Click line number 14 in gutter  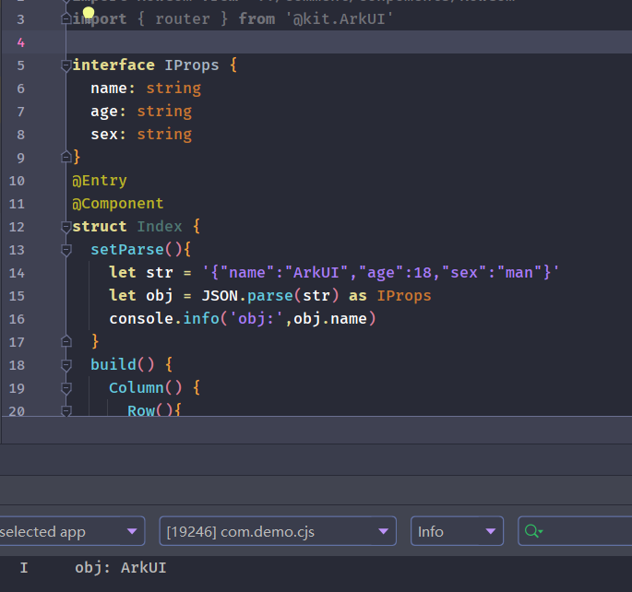(17, 273)
